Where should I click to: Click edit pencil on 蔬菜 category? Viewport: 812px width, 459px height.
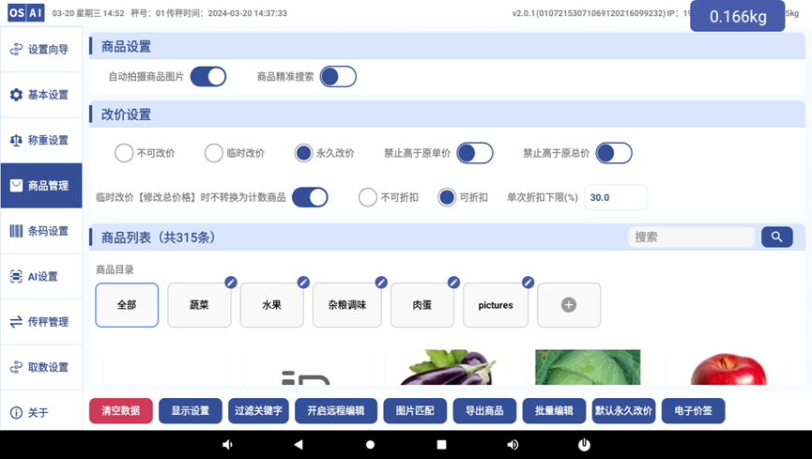230,282
